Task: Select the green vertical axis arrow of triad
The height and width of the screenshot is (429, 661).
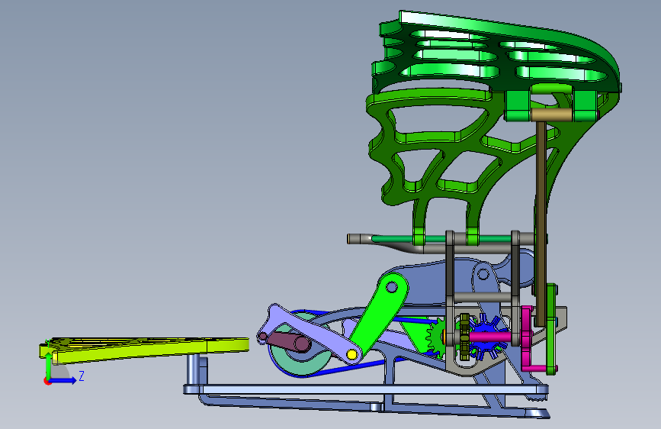Action: pos(48,365)
